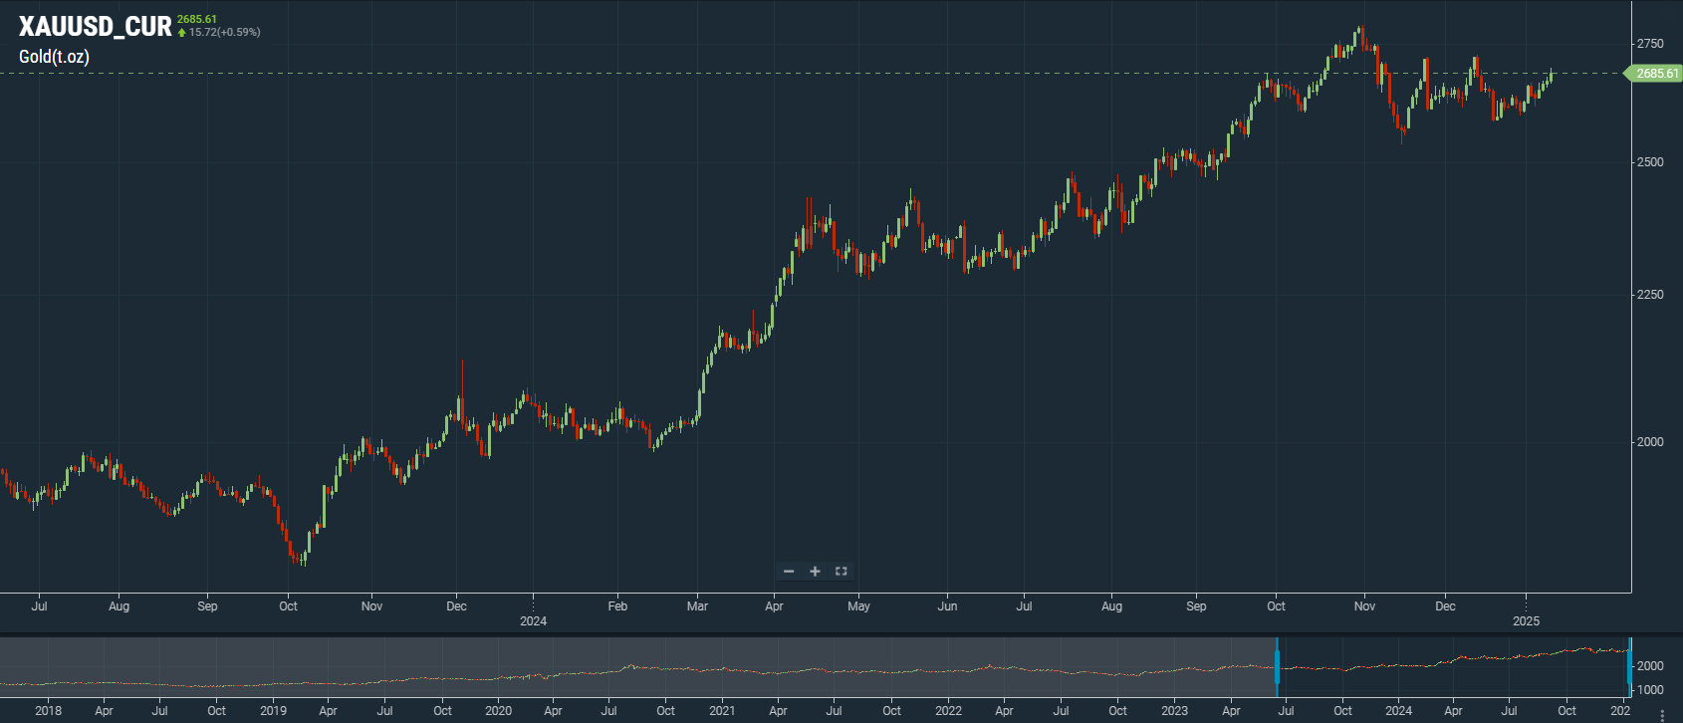
Task: Click 2020 in the overview navigator
Action: click(x=498, y=710)
